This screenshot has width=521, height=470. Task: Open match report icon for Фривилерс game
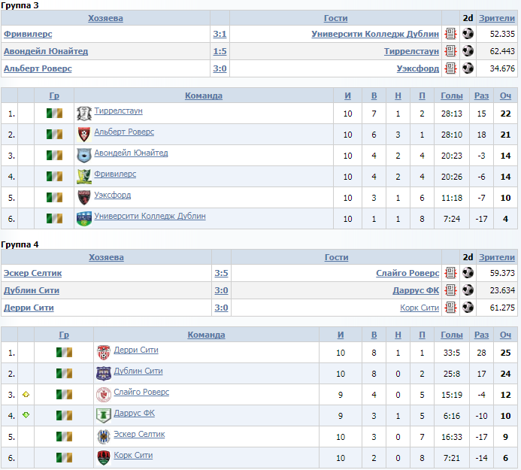coord(450,34)
